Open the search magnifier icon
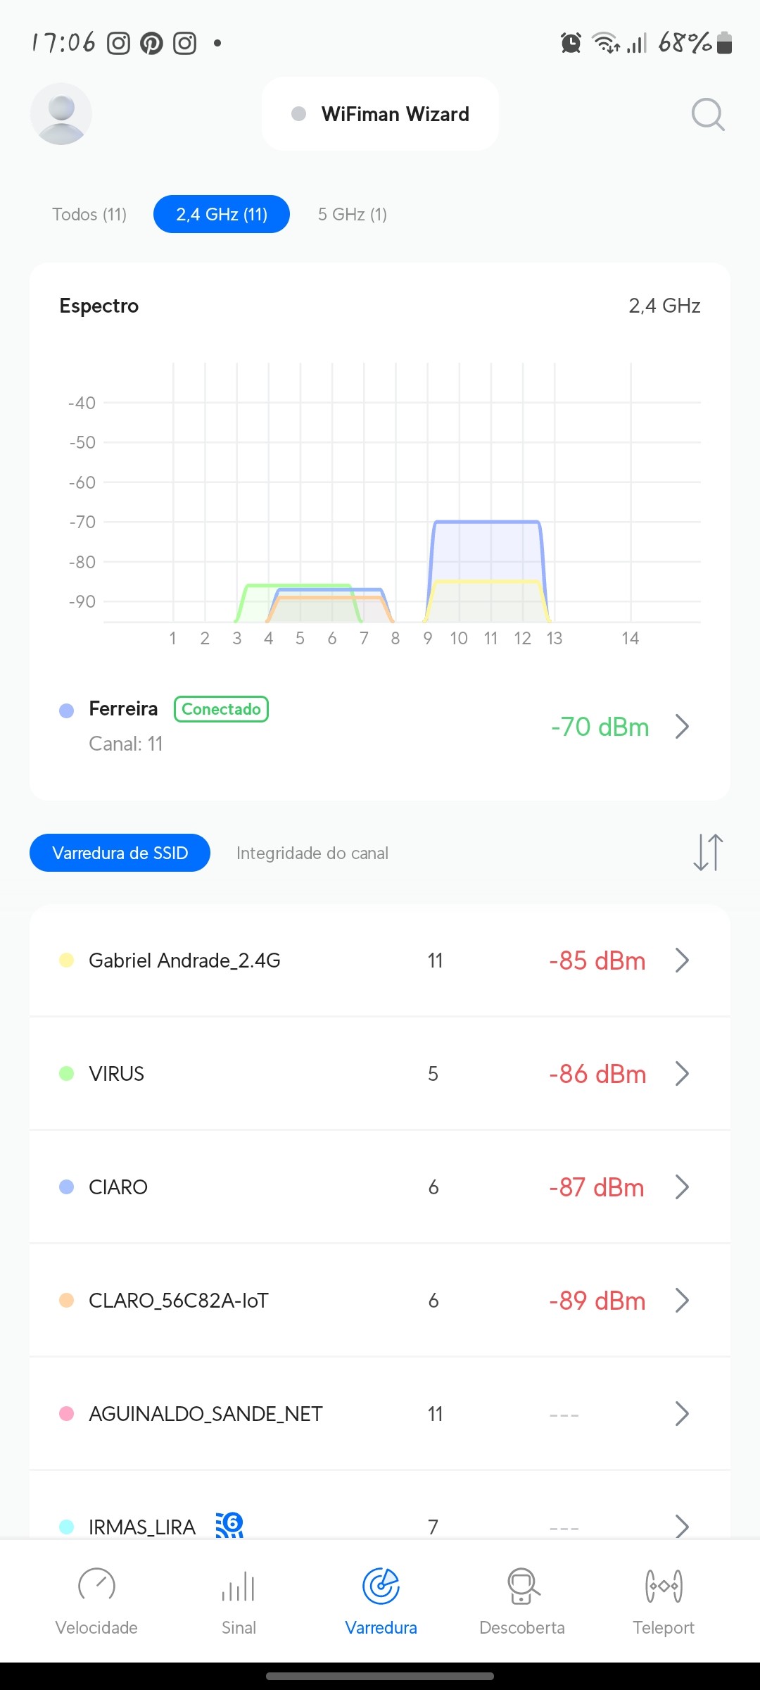The height and width of the screenshot is (1690, 760). click(x=707, y=114)
